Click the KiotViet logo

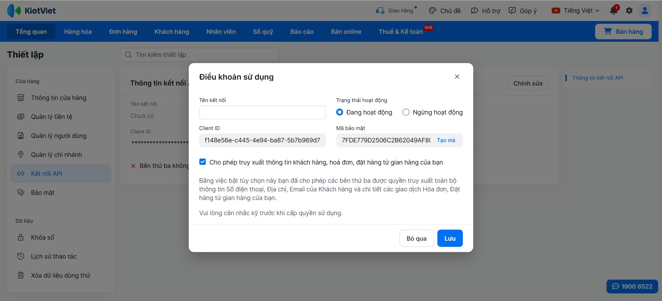click(x=31, y=11)
